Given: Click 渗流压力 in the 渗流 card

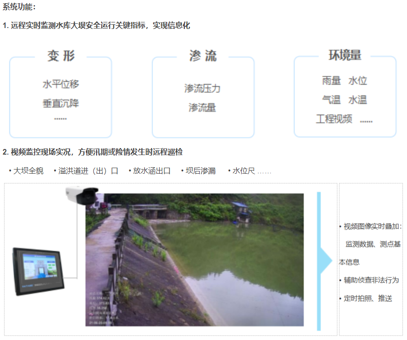Looking at the screenshot, I should point(203,88).
